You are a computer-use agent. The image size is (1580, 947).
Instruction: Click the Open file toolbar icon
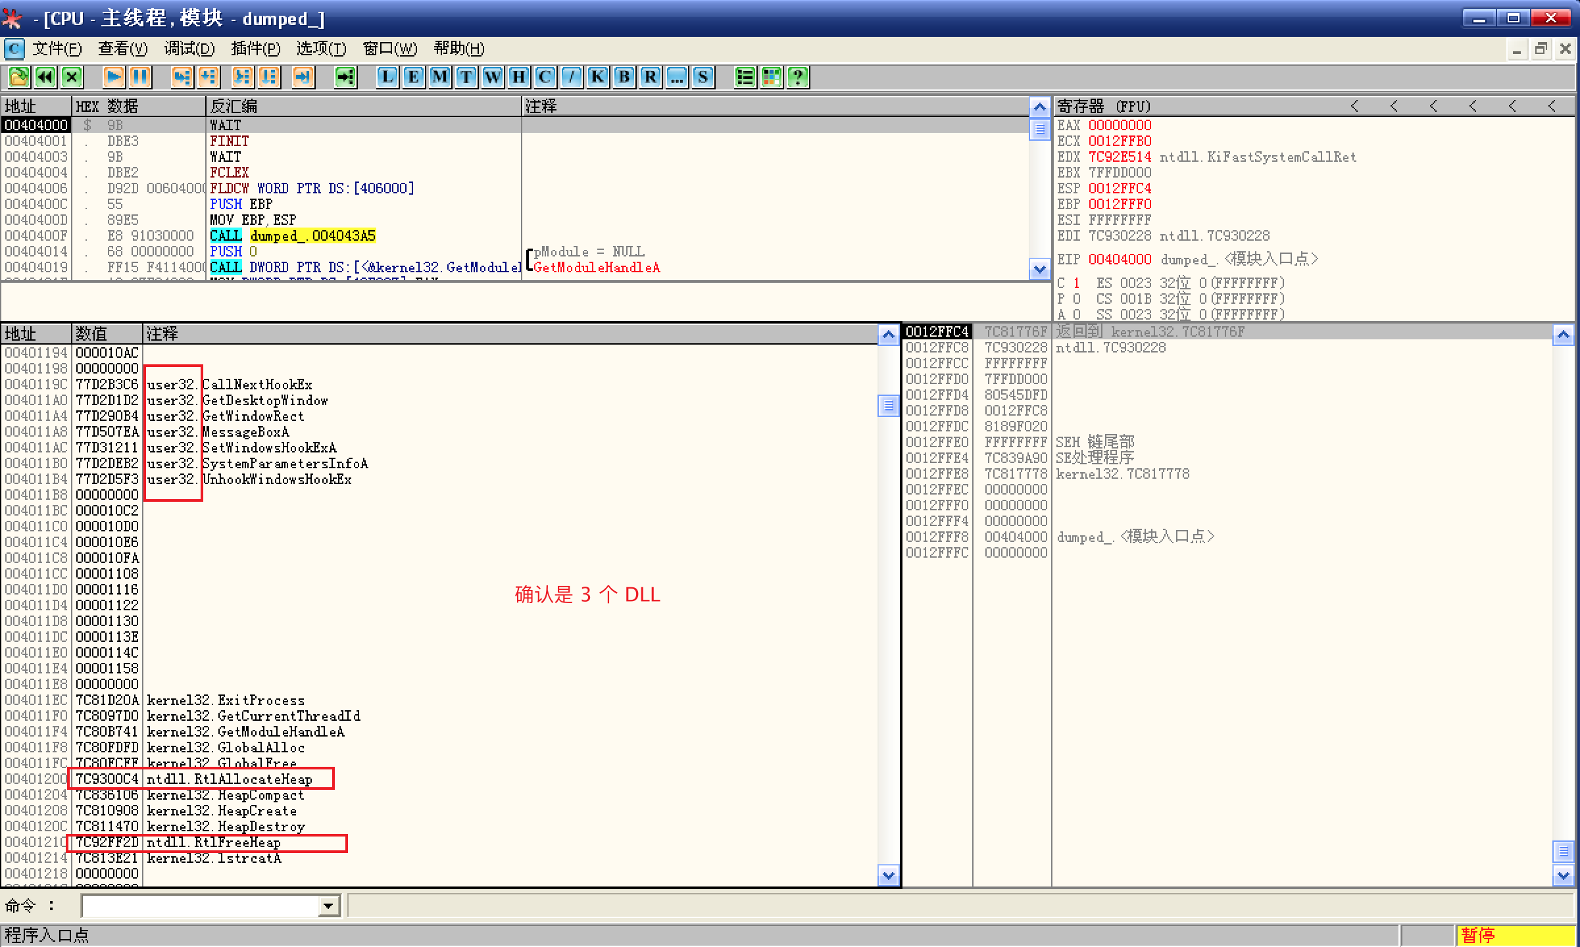click(x=18, y=78)
